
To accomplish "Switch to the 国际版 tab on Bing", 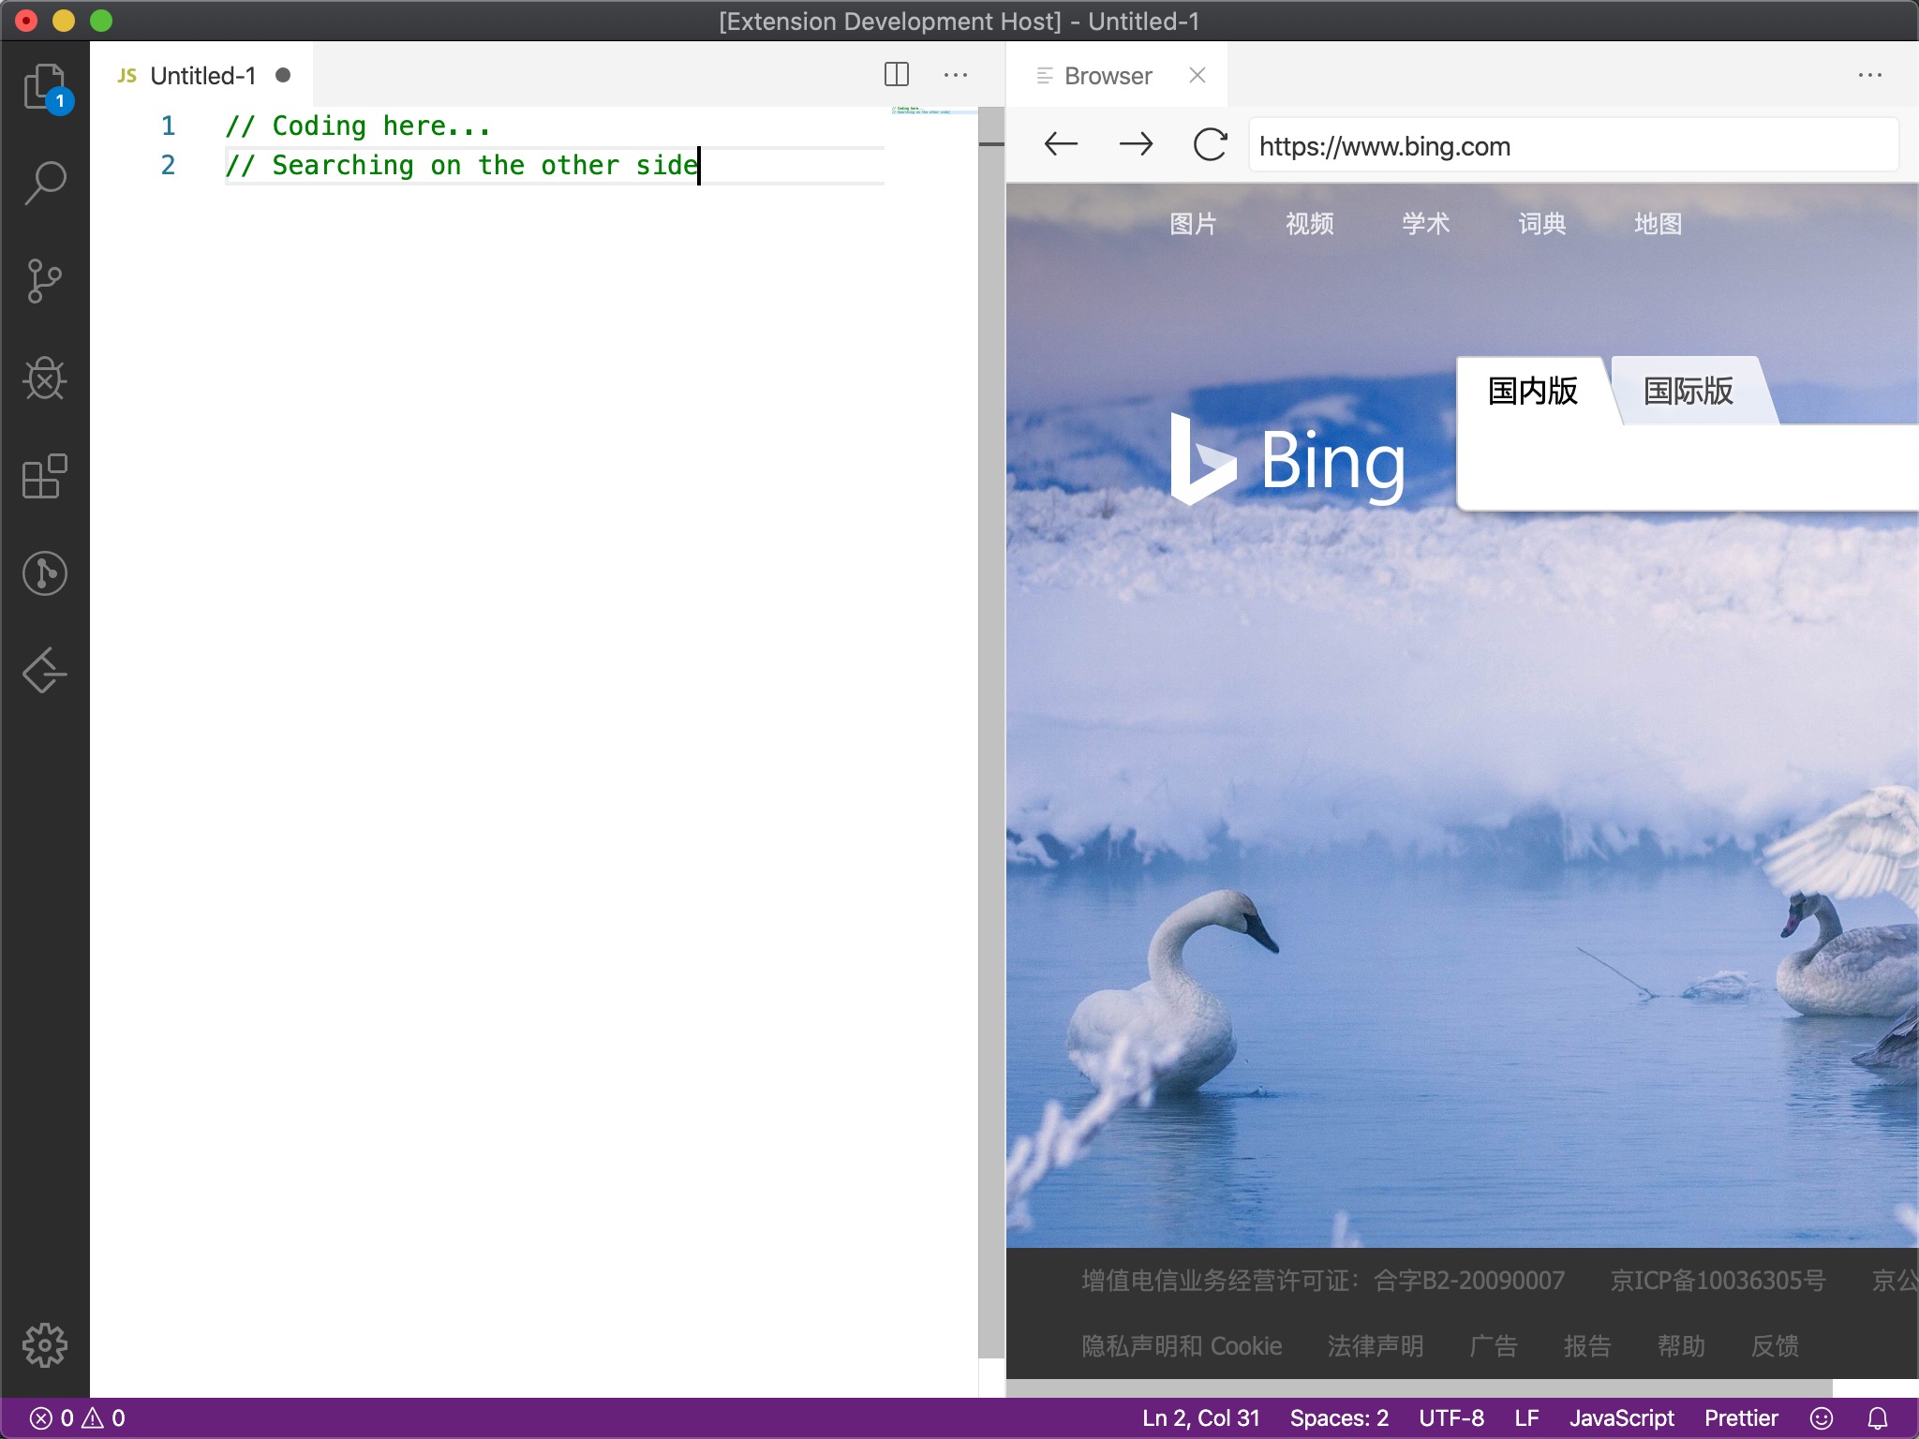I will [1688, 392].
